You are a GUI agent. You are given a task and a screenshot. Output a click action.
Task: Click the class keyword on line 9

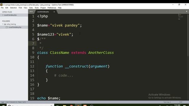tap(43, 53)
